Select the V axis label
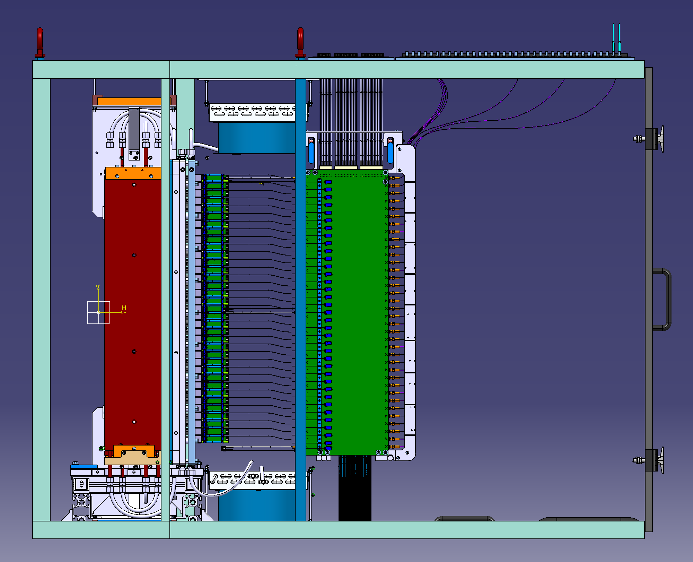Screen dimensions: 693x562 point(98,287)
